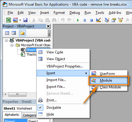132x122 pixels.
Task: Click project tree horizontal scrollbar thumb
Action: pyautogui.click(x=17, y=95)
